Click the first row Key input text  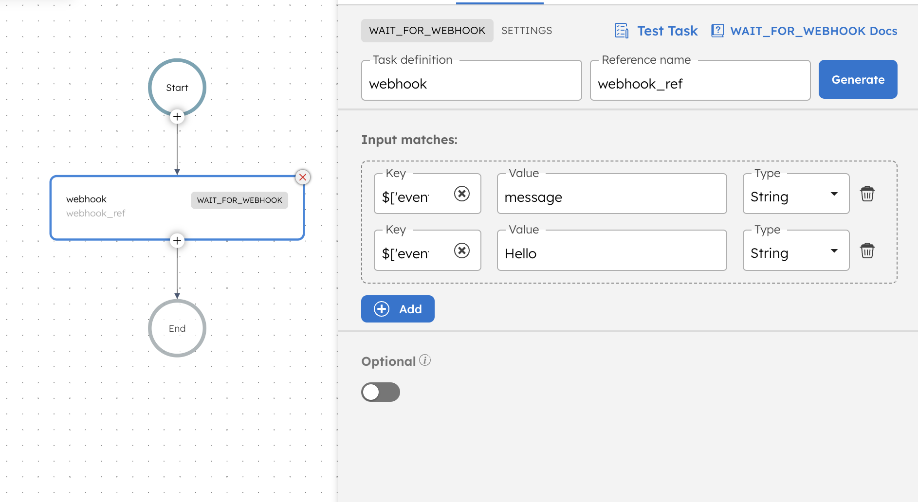(405, 197)
